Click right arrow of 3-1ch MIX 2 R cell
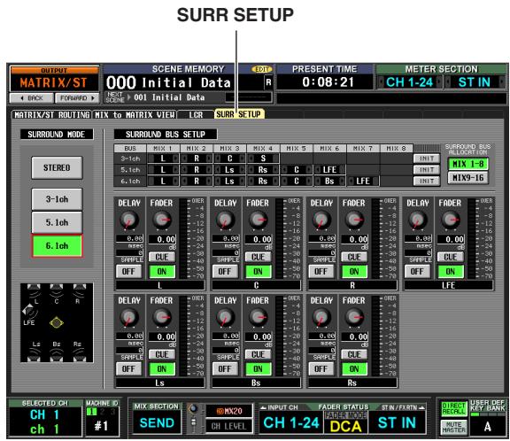510x441 pixels. click(x=210, y=159)
